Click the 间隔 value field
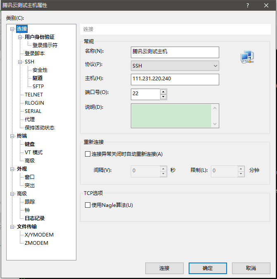Viewport: 277px width, 279px height. [145, 171]
